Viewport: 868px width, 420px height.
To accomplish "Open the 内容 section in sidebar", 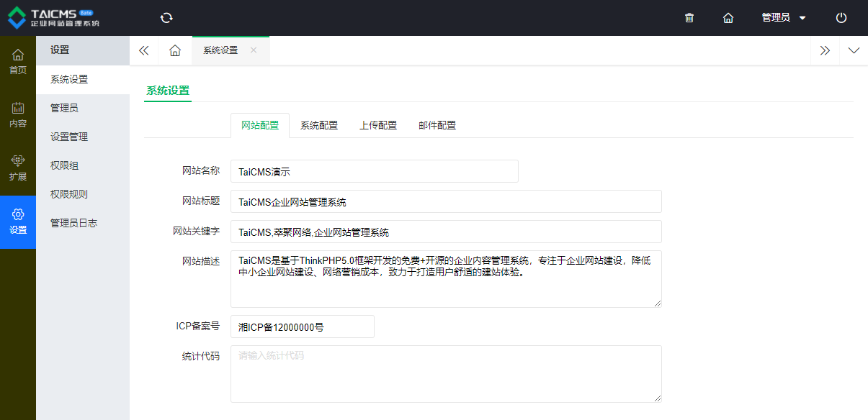I will [18, 115].
